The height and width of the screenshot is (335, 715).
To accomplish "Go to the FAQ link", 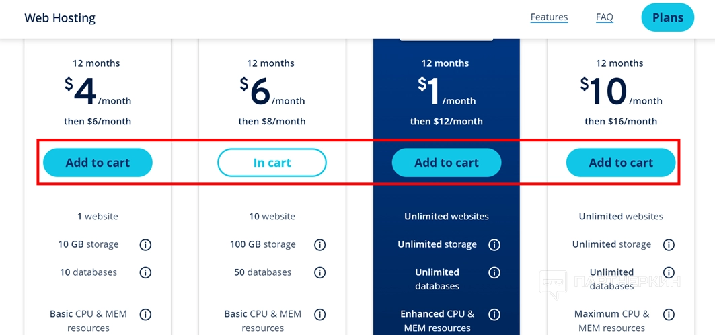I will tap(604, 17).
